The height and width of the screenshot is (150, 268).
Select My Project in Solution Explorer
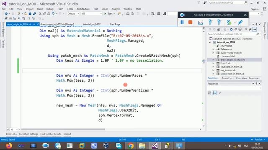coord(226,46)
